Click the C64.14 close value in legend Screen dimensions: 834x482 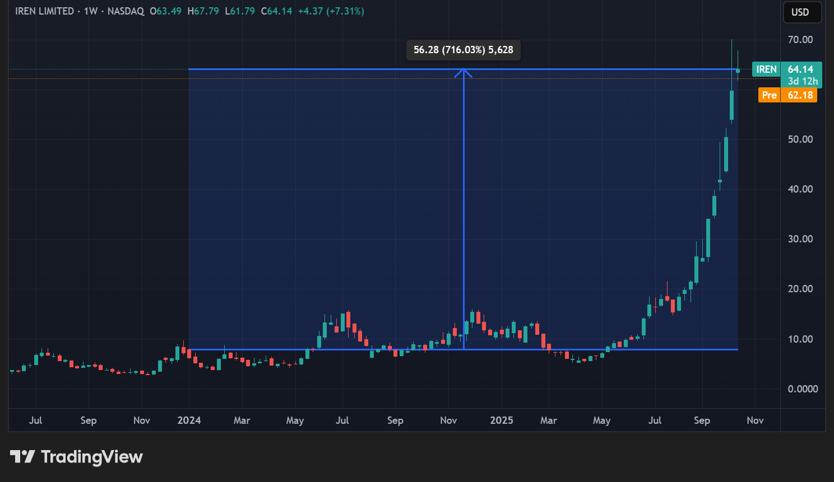276,11
